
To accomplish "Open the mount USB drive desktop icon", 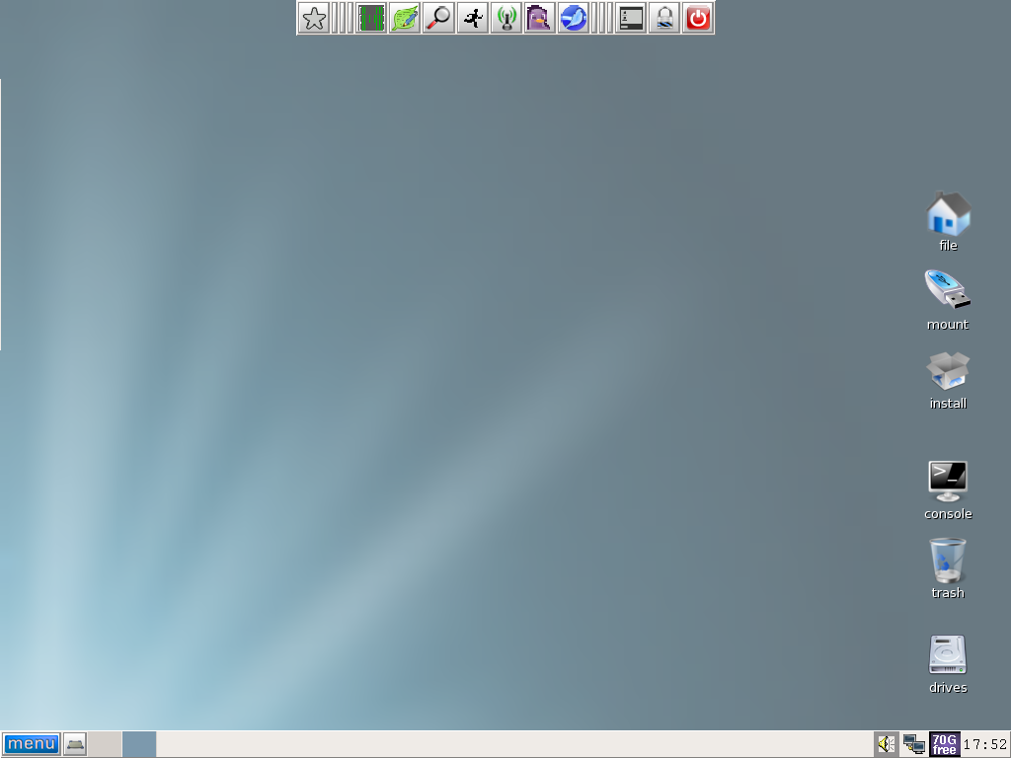I will [948, 300].
